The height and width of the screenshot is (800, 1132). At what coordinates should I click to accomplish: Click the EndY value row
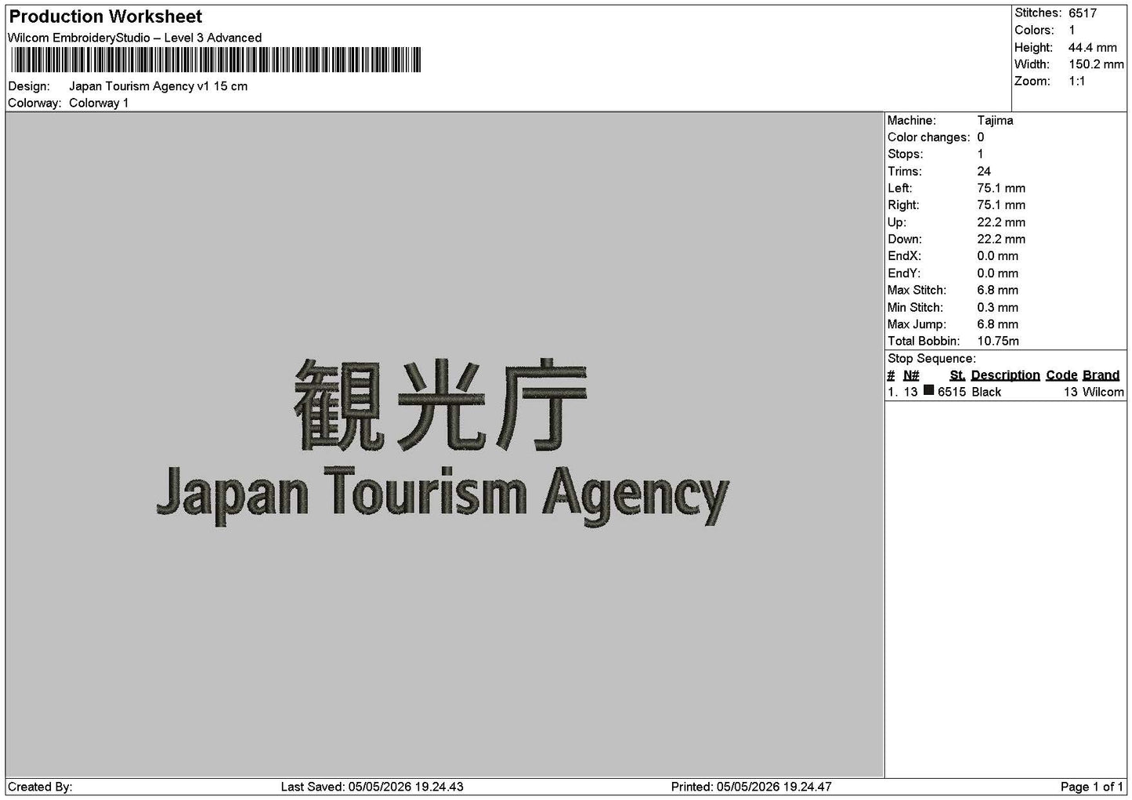[953, 273]
